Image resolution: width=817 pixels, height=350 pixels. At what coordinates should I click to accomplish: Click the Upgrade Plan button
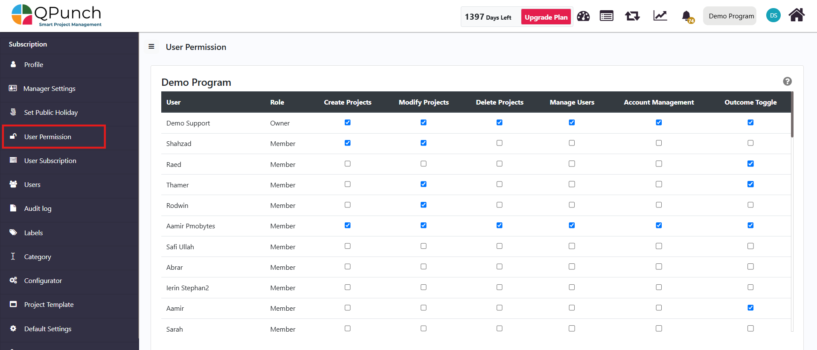click(x=546, y=17)
